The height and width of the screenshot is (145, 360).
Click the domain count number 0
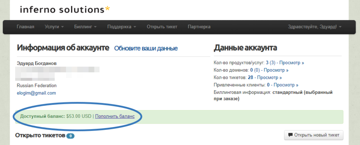(x=252, y=70)
